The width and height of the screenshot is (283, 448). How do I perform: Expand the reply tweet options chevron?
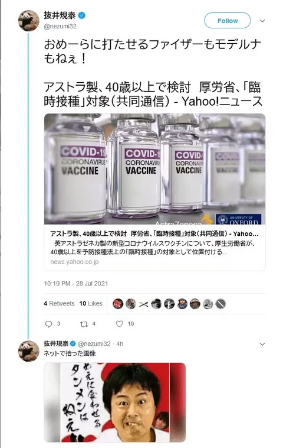[262, 344]
